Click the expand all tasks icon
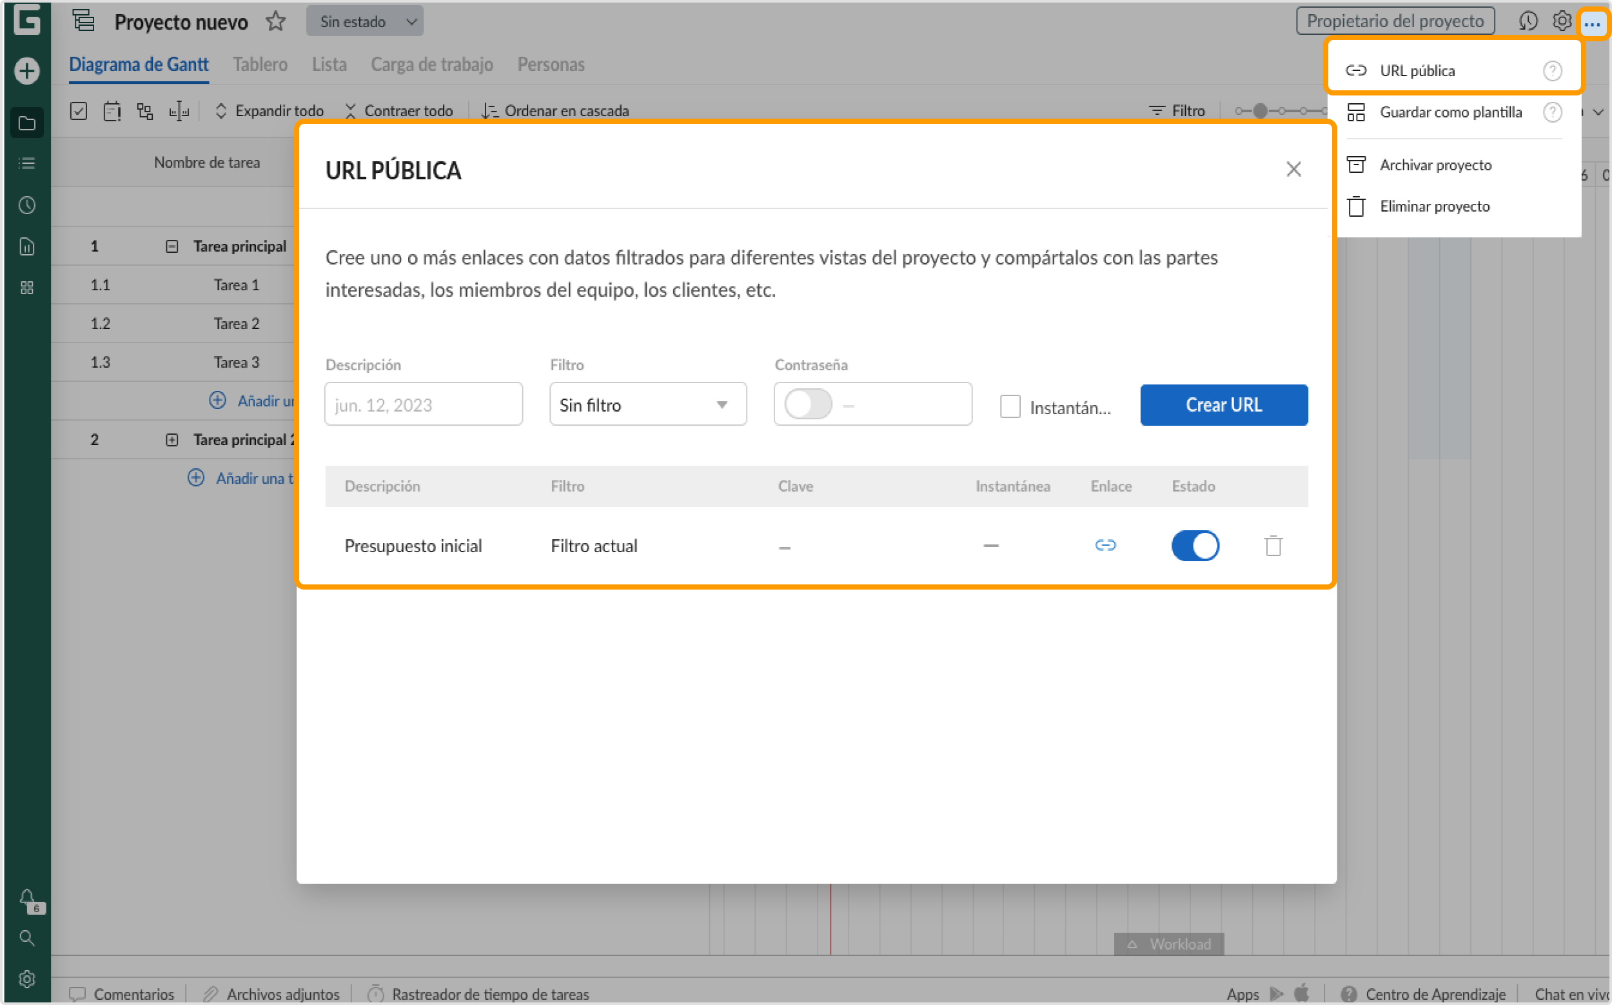 (x=221, y=110)
